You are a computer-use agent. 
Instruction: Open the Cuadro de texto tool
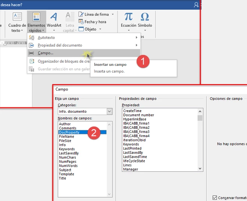[x=17, y=22]
